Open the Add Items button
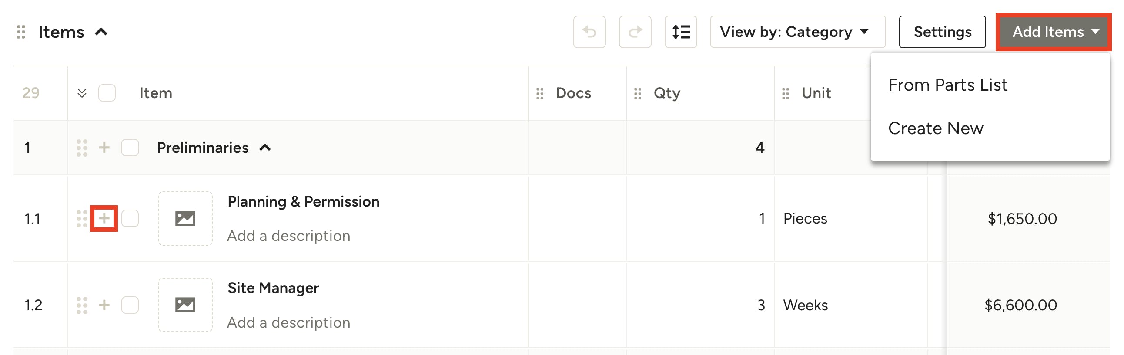The height and width of the screenshot is (355, 1124). coord(1053,31)
